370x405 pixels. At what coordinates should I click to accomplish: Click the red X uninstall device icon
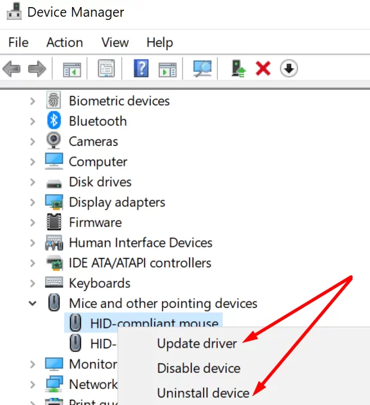[x=263, y=68]
